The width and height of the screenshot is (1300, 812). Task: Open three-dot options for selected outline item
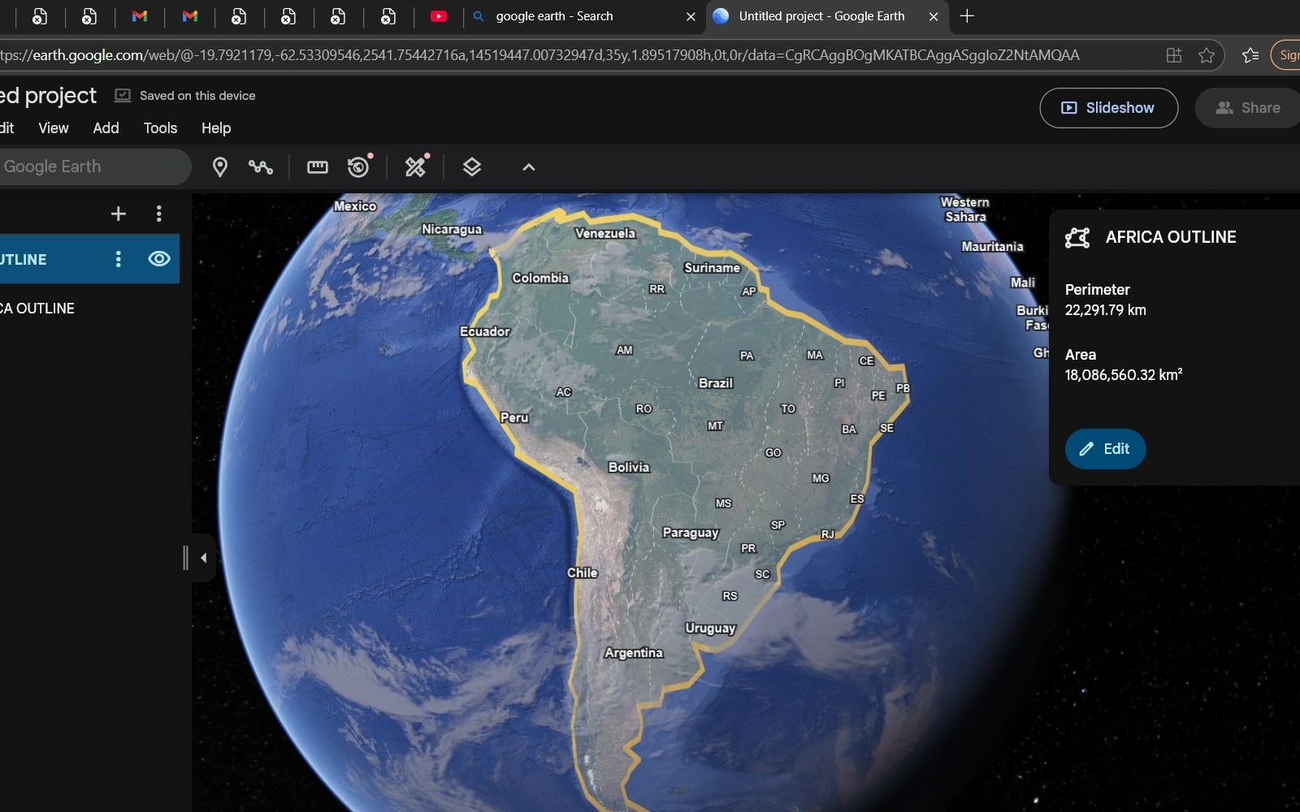click(119, 259)
